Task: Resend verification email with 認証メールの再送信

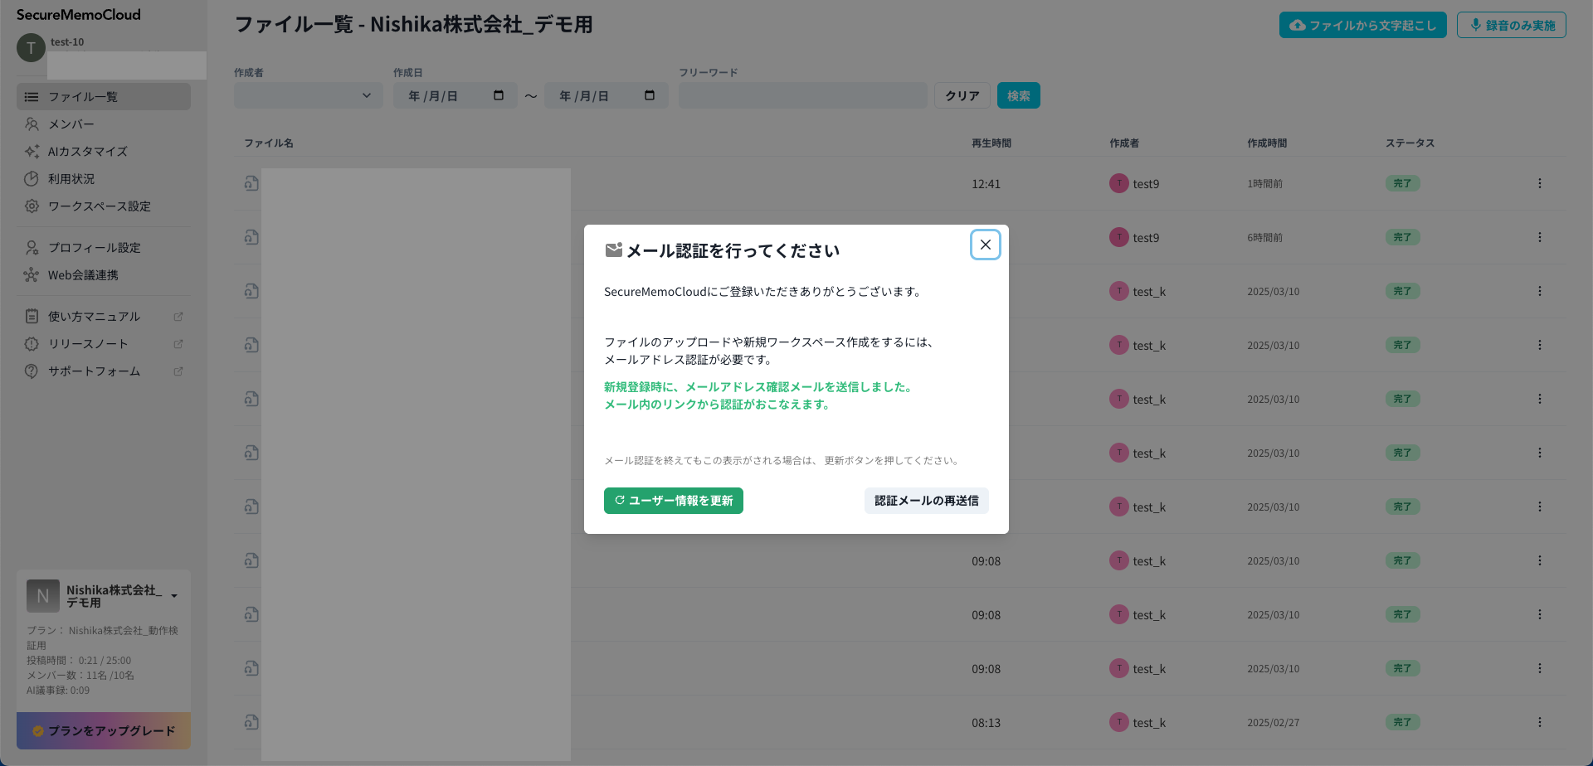Action: pos(926,501)
